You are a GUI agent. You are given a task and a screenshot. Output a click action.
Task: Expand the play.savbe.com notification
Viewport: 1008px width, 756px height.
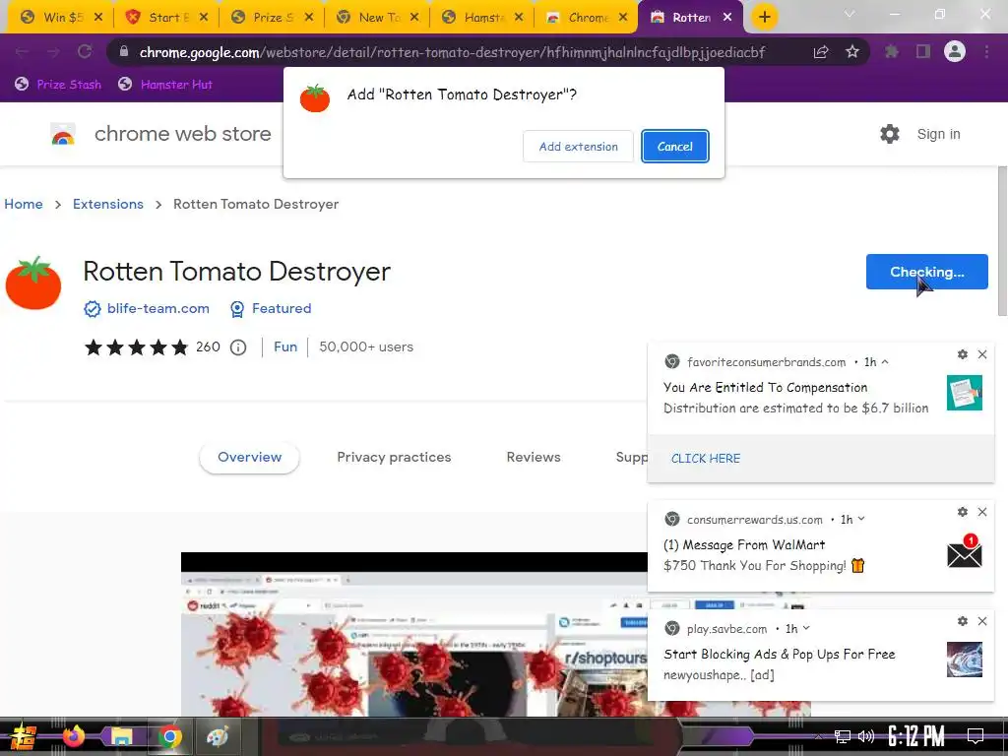click(806, 628)
